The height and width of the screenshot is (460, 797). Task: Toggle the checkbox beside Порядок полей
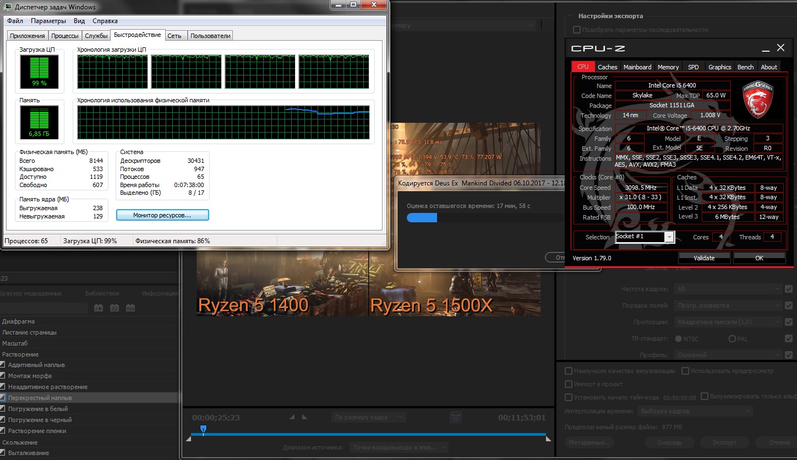coord(789,305)
